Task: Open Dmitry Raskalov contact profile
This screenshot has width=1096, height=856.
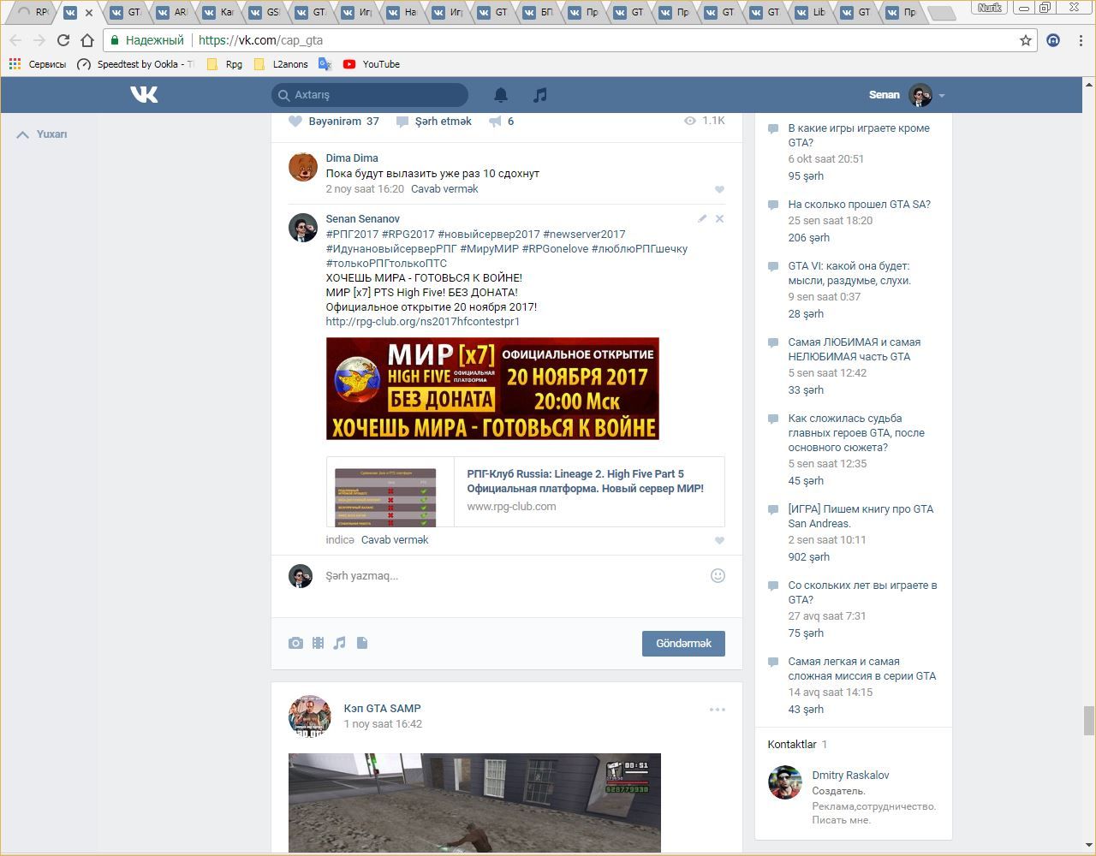Action: 850,776
